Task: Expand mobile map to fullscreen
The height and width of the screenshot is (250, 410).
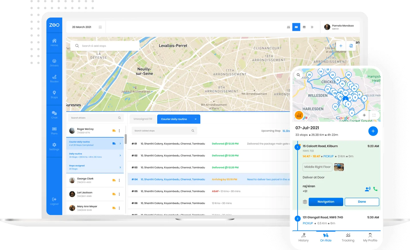Action: click(x=374, y=115)
